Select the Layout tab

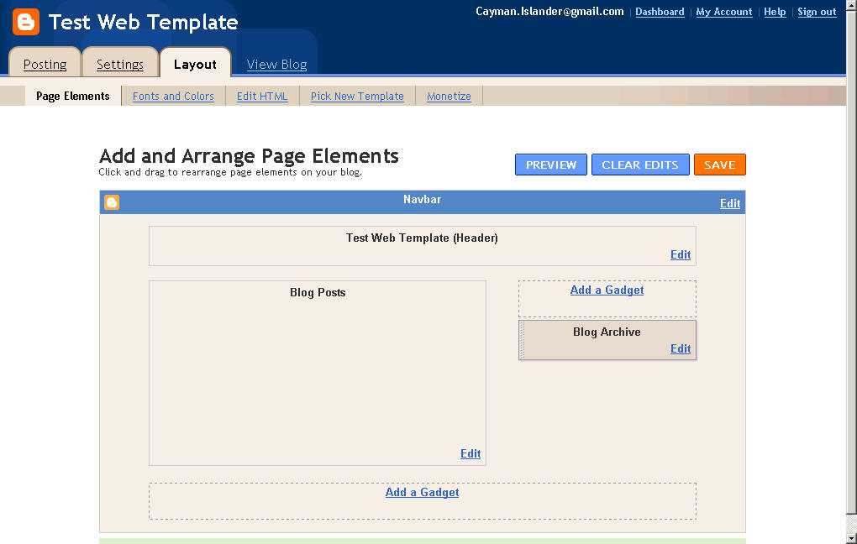195,65
